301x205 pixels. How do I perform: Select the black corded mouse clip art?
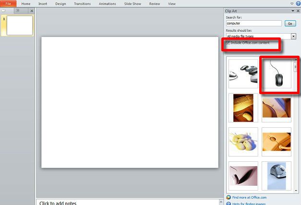[x=277, y=73]
